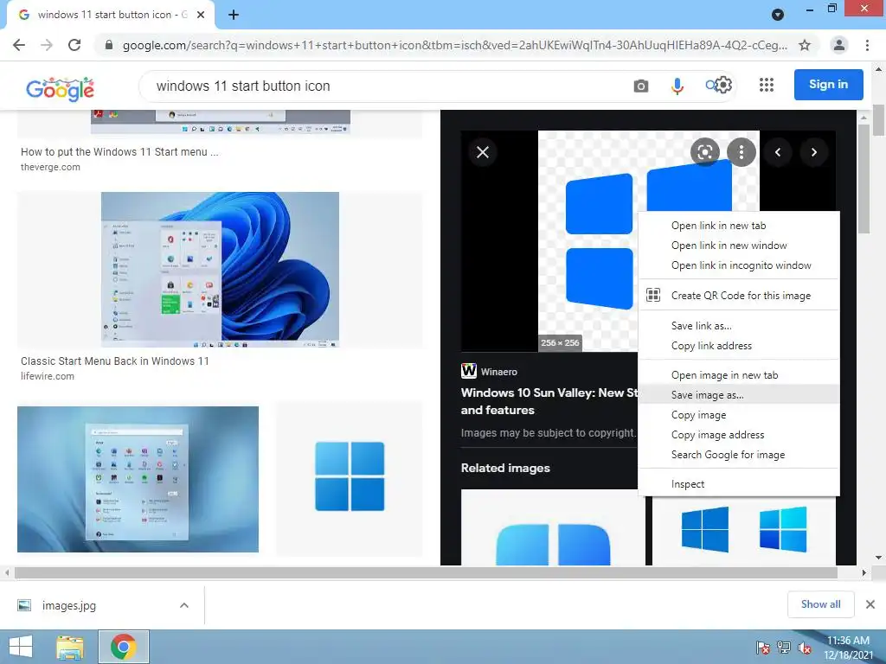Choose Open image in new tab

[739, 375]
